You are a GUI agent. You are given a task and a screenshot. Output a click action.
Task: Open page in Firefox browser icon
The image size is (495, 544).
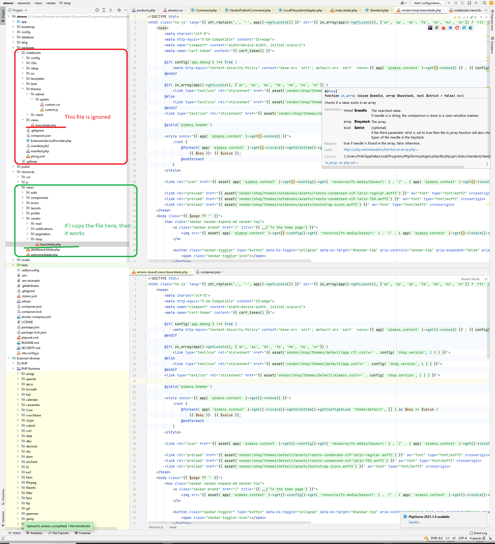443,28
